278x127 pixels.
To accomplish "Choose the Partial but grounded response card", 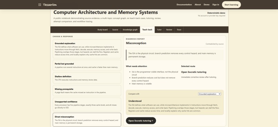I will click(87, 65).
